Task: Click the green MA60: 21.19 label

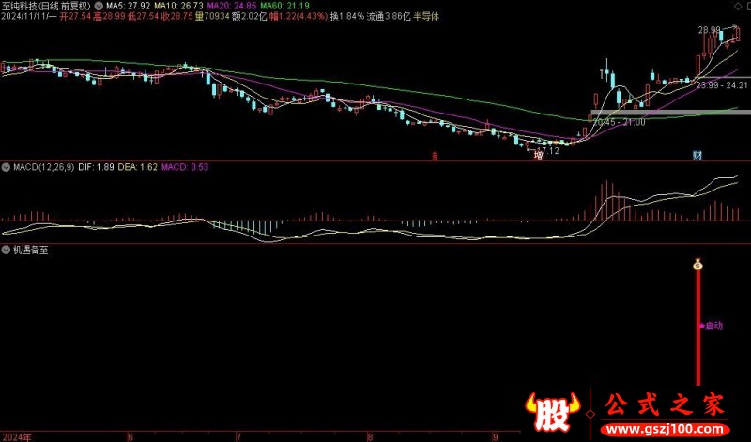Action: (284, 7)
